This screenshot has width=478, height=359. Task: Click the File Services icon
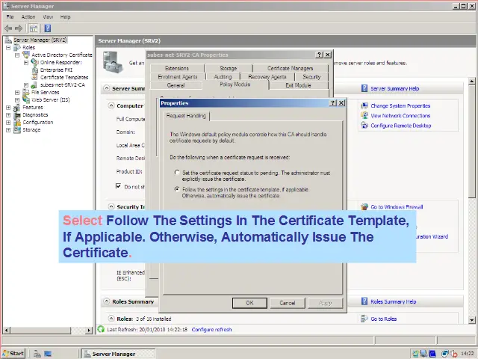pyautogui.click(x=26, y=92)
